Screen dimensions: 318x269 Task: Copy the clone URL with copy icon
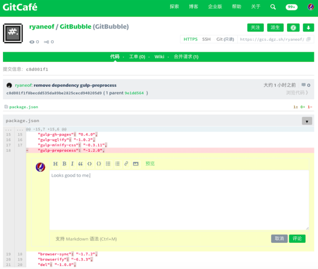309,39
